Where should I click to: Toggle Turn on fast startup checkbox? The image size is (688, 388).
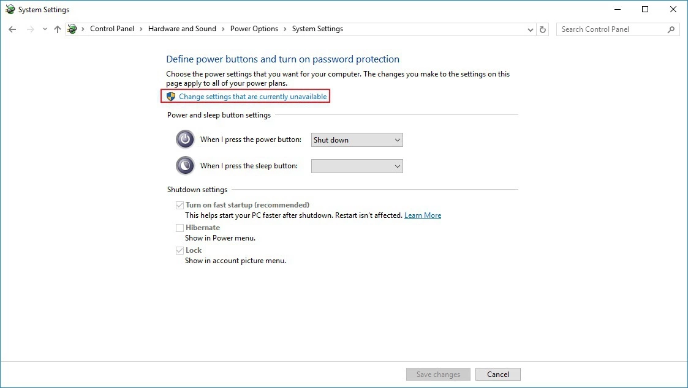click(180, 205)
